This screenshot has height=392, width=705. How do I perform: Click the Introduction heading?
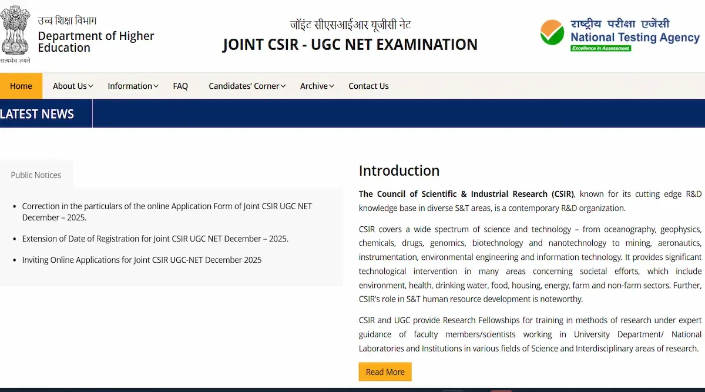[399, 170]
